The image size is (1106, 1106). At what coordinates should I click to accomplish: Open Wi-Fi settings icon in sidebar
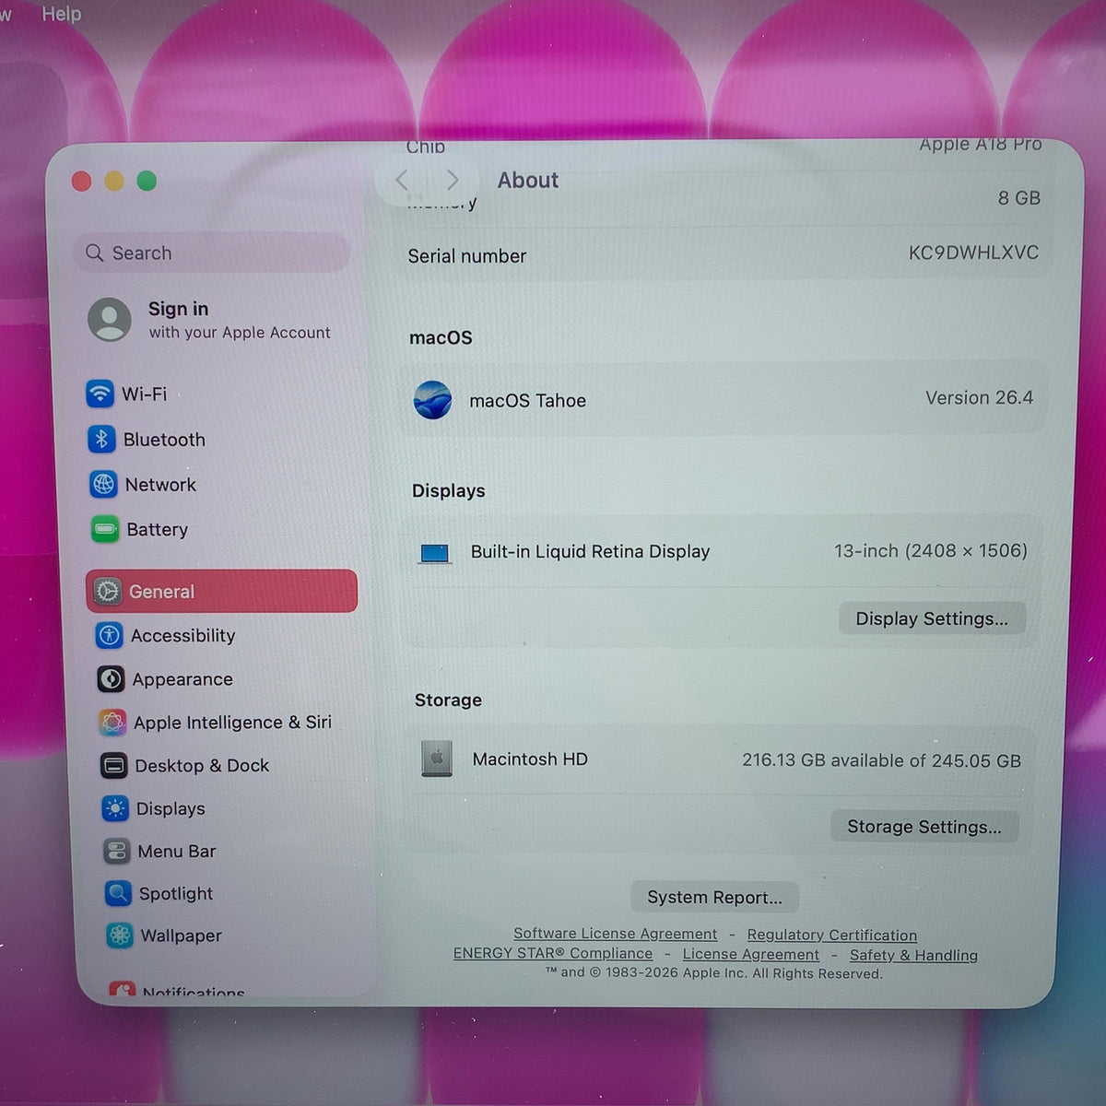[x=100, y=394]
